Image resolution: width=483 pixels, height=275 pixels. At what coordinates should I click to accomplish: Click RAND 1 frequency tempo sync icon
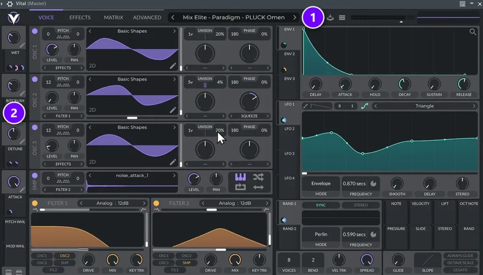374,235
